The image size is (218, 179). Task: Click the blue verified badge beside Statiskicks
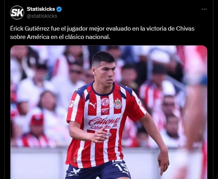click(x=59, y=9)
